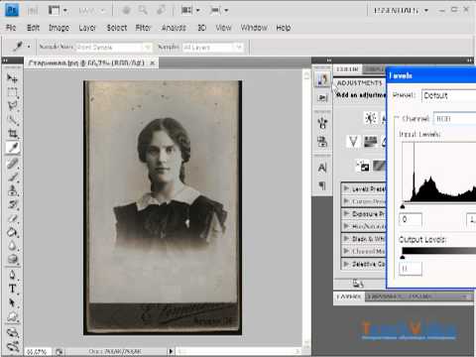Click the input shadow value field
Screen dimensions: 476x357
point(411,219)
